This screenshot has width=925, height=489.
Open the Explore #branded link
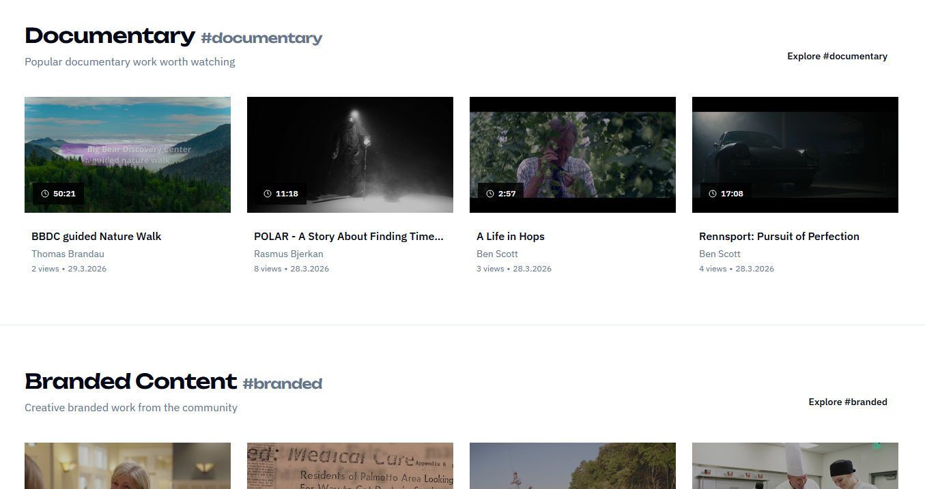(x=847, y=402)
